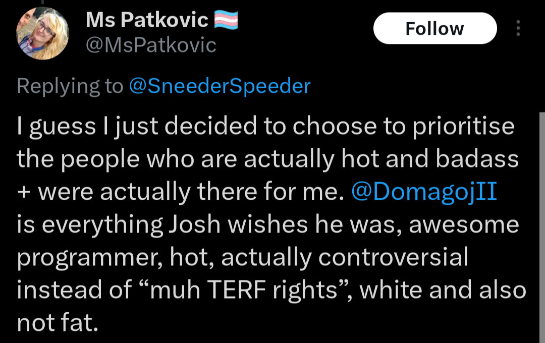The image size is (545, 343).
Task: Click the word "controversial" in the tweet
Action: tap(394, 258)
